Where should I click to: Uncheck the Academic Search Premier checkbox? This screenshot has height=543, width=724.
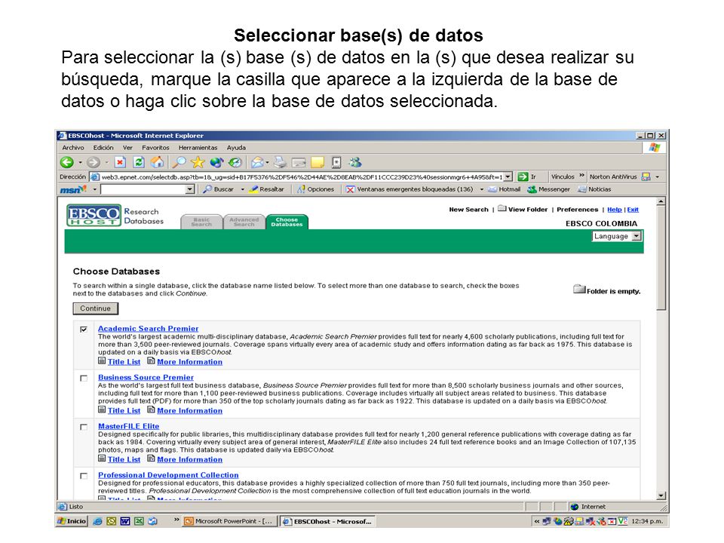[x=84, y=330]
